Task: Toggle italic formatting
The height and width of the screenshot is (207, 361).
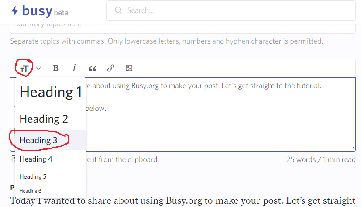Action: 74,68
